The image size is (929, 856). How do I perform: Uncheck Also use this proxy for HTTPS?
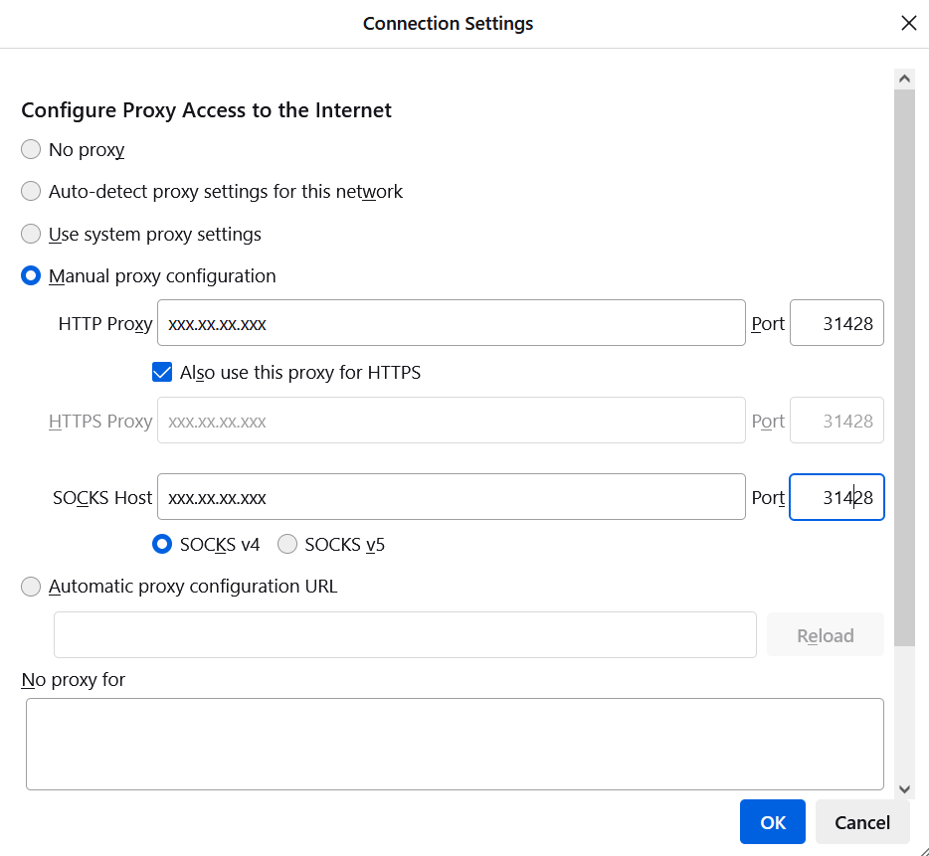pyautogui.click(x=162, y=372)
